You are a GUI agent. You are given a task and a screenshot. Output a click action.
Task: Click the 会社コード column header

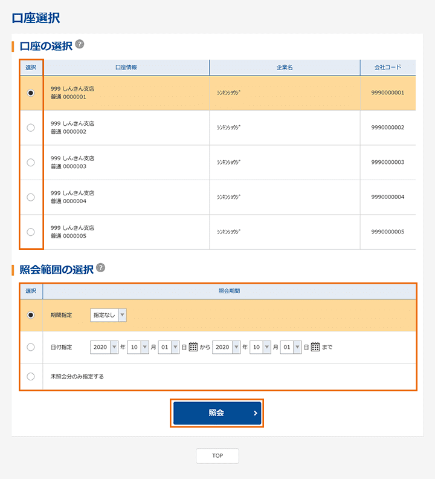387,67
